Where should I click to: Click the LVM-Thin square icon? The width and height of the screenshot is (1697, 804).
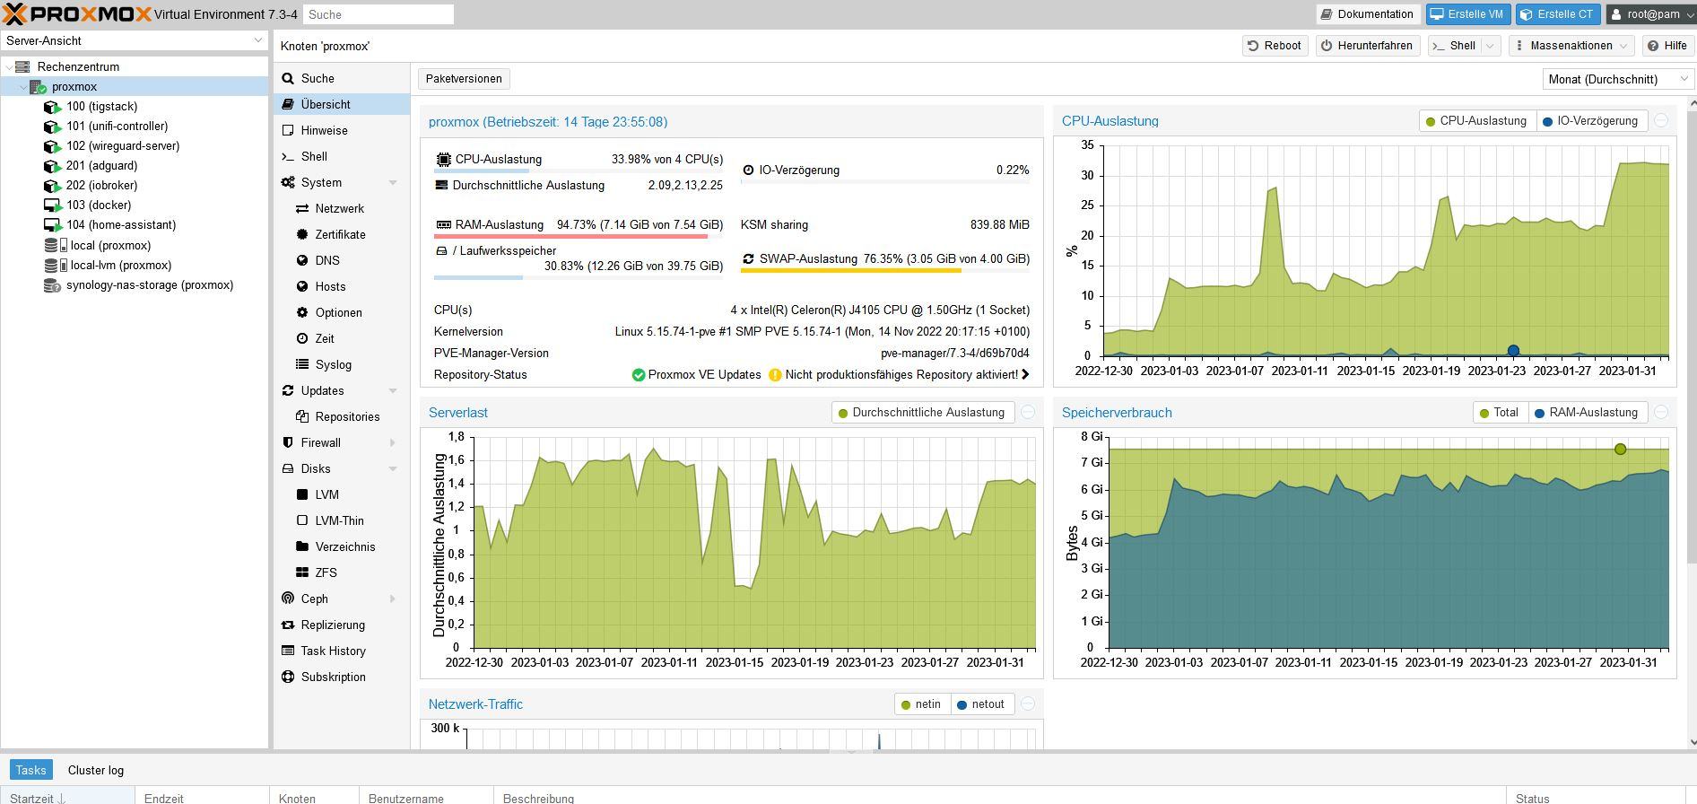302,521
